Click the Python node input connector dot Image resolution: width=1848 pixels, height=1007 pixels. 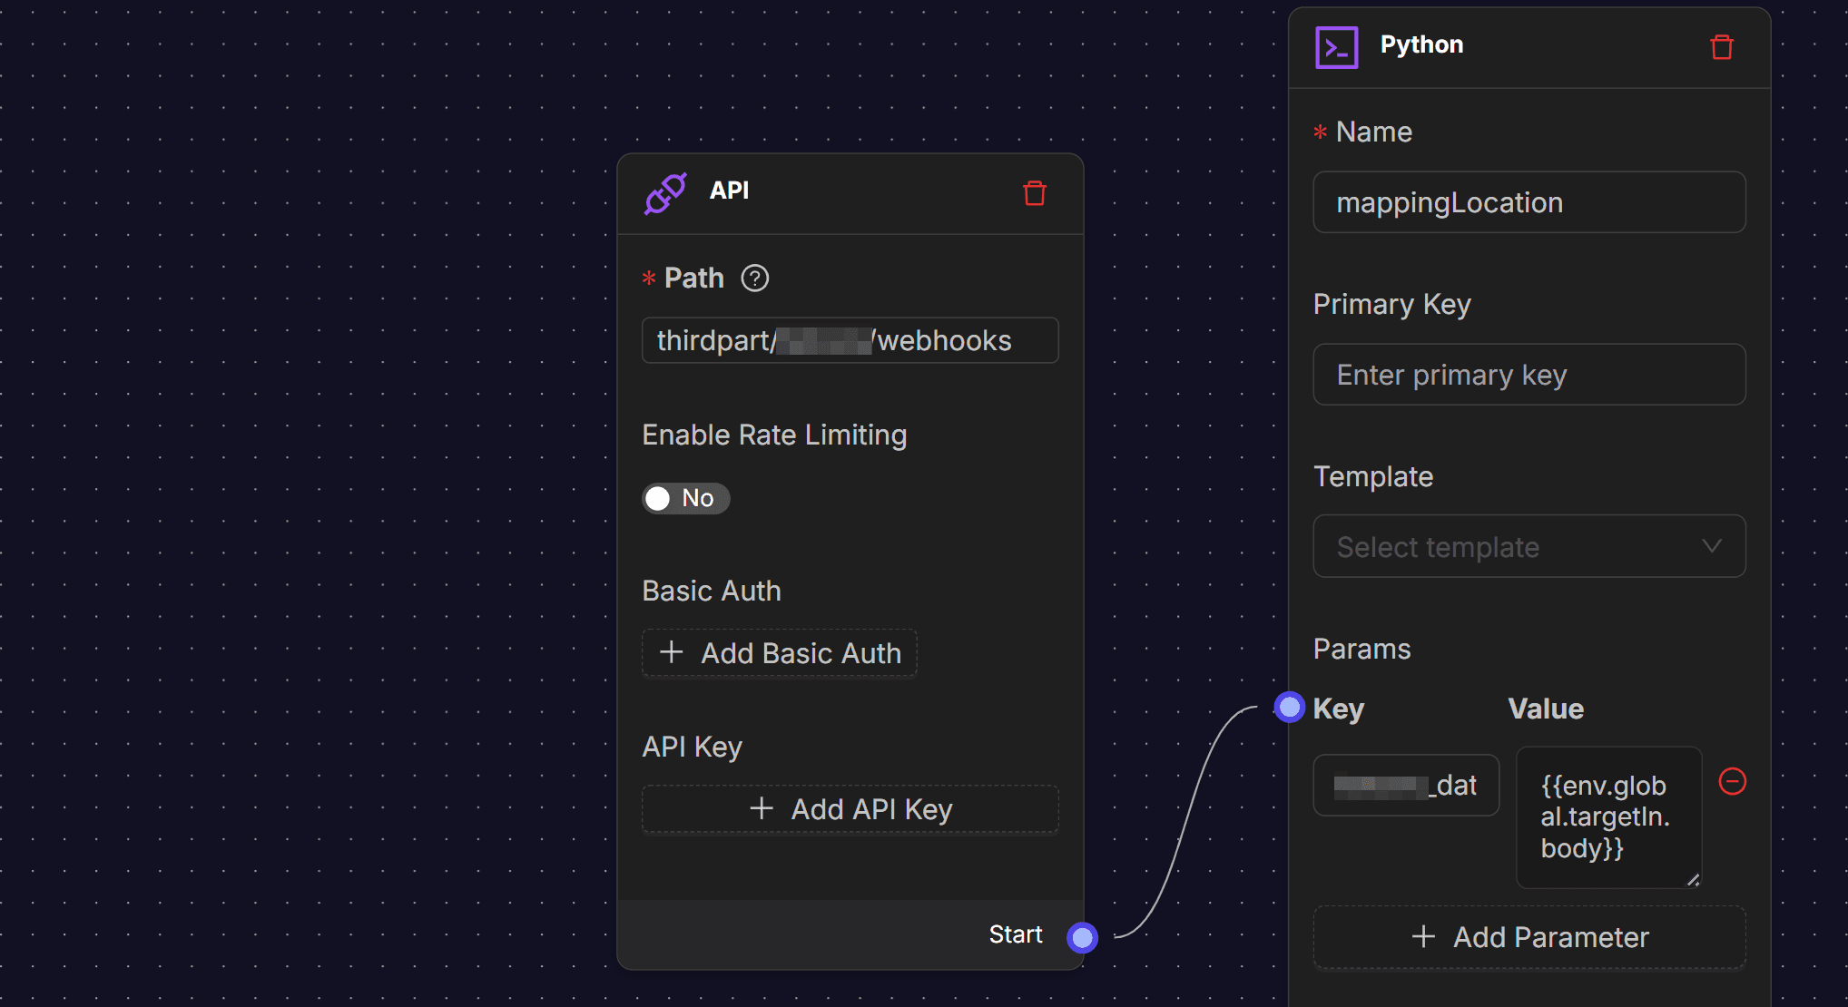pyautogui.click(x=1289, y=707)
